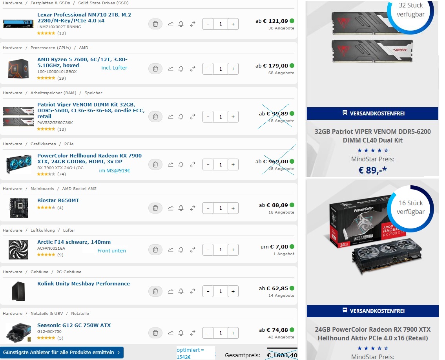
Task: Click swap arrows icon for PowerColor Hellhound
Action: (193, 164)
